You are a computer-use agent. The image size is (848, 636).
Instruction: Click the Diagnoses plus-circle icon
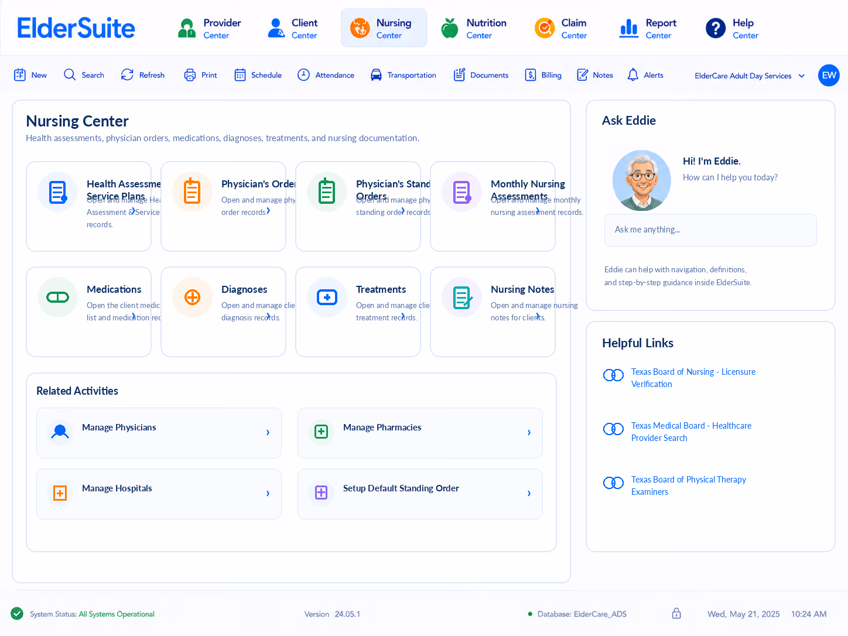193,298
